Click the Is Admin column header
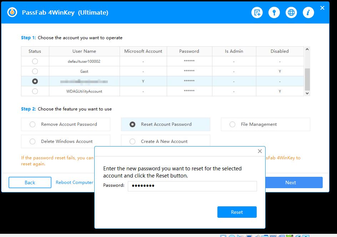337x237 pixels. pyautogui.click(x=234, y=51)
